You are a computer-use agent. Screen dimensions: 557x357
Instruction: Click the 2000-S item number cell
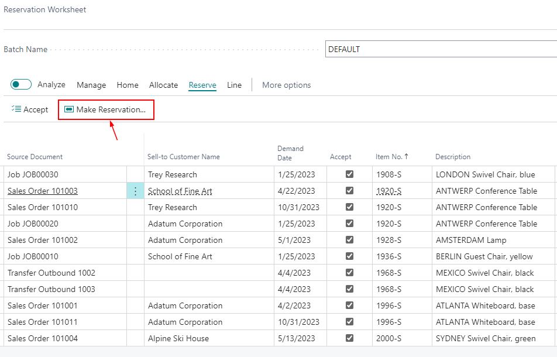tap(402, 338)
